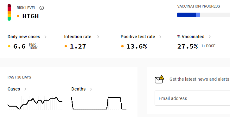Click the orange dot beside HIGH
230x117 pixels.
[18, 16]
